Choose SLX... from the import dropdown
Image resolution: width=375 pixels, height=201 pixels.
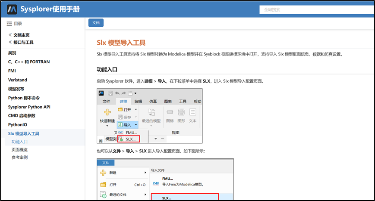(129, 139)
